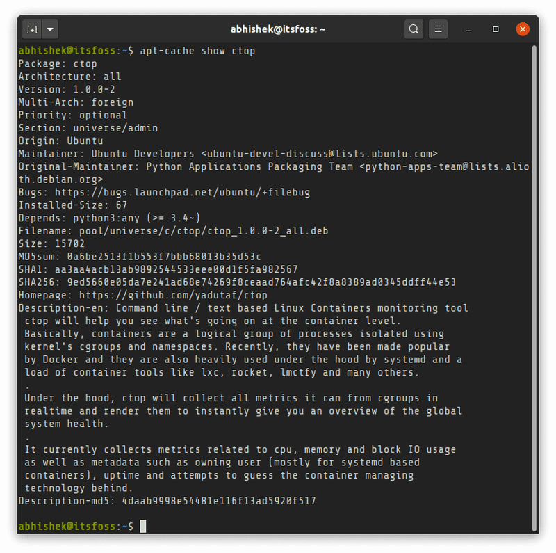
Task: Close the terminal with the orange button
Action: [x=523, y=29]
